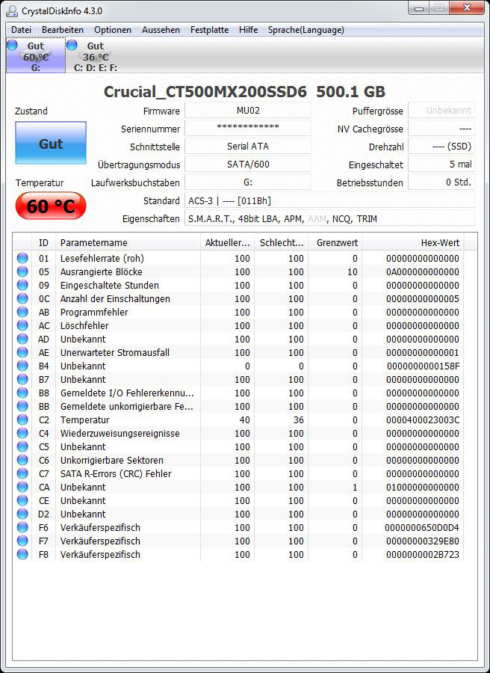Click the Firmware field showing MU02
490x673 pixels.
coord(248,111)
